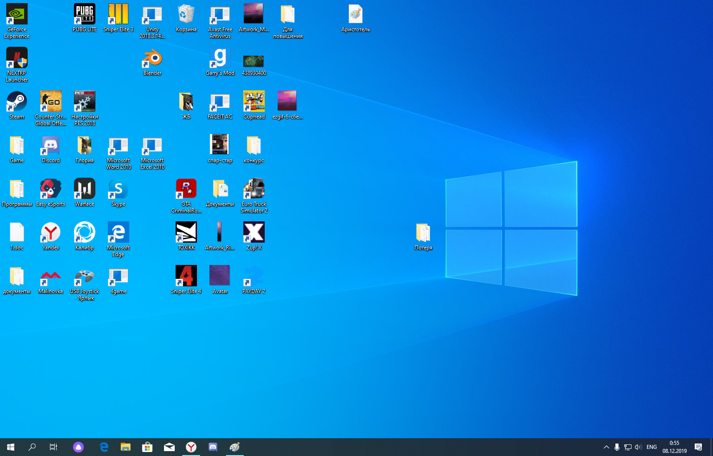This screenshot has width=713, height=456.
Task: Select the Документы folder with capital letter
Action: pos(220,192)
